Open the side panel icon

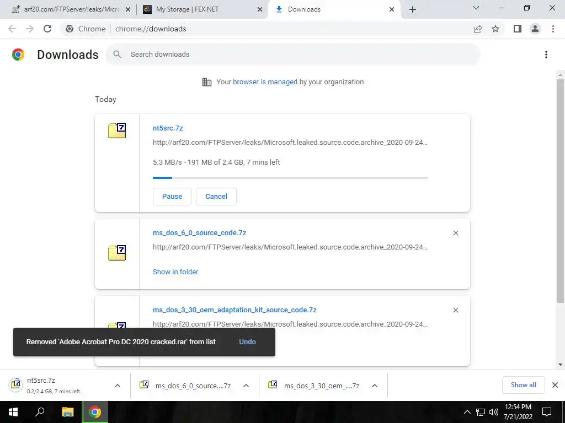tap(518, 29)
